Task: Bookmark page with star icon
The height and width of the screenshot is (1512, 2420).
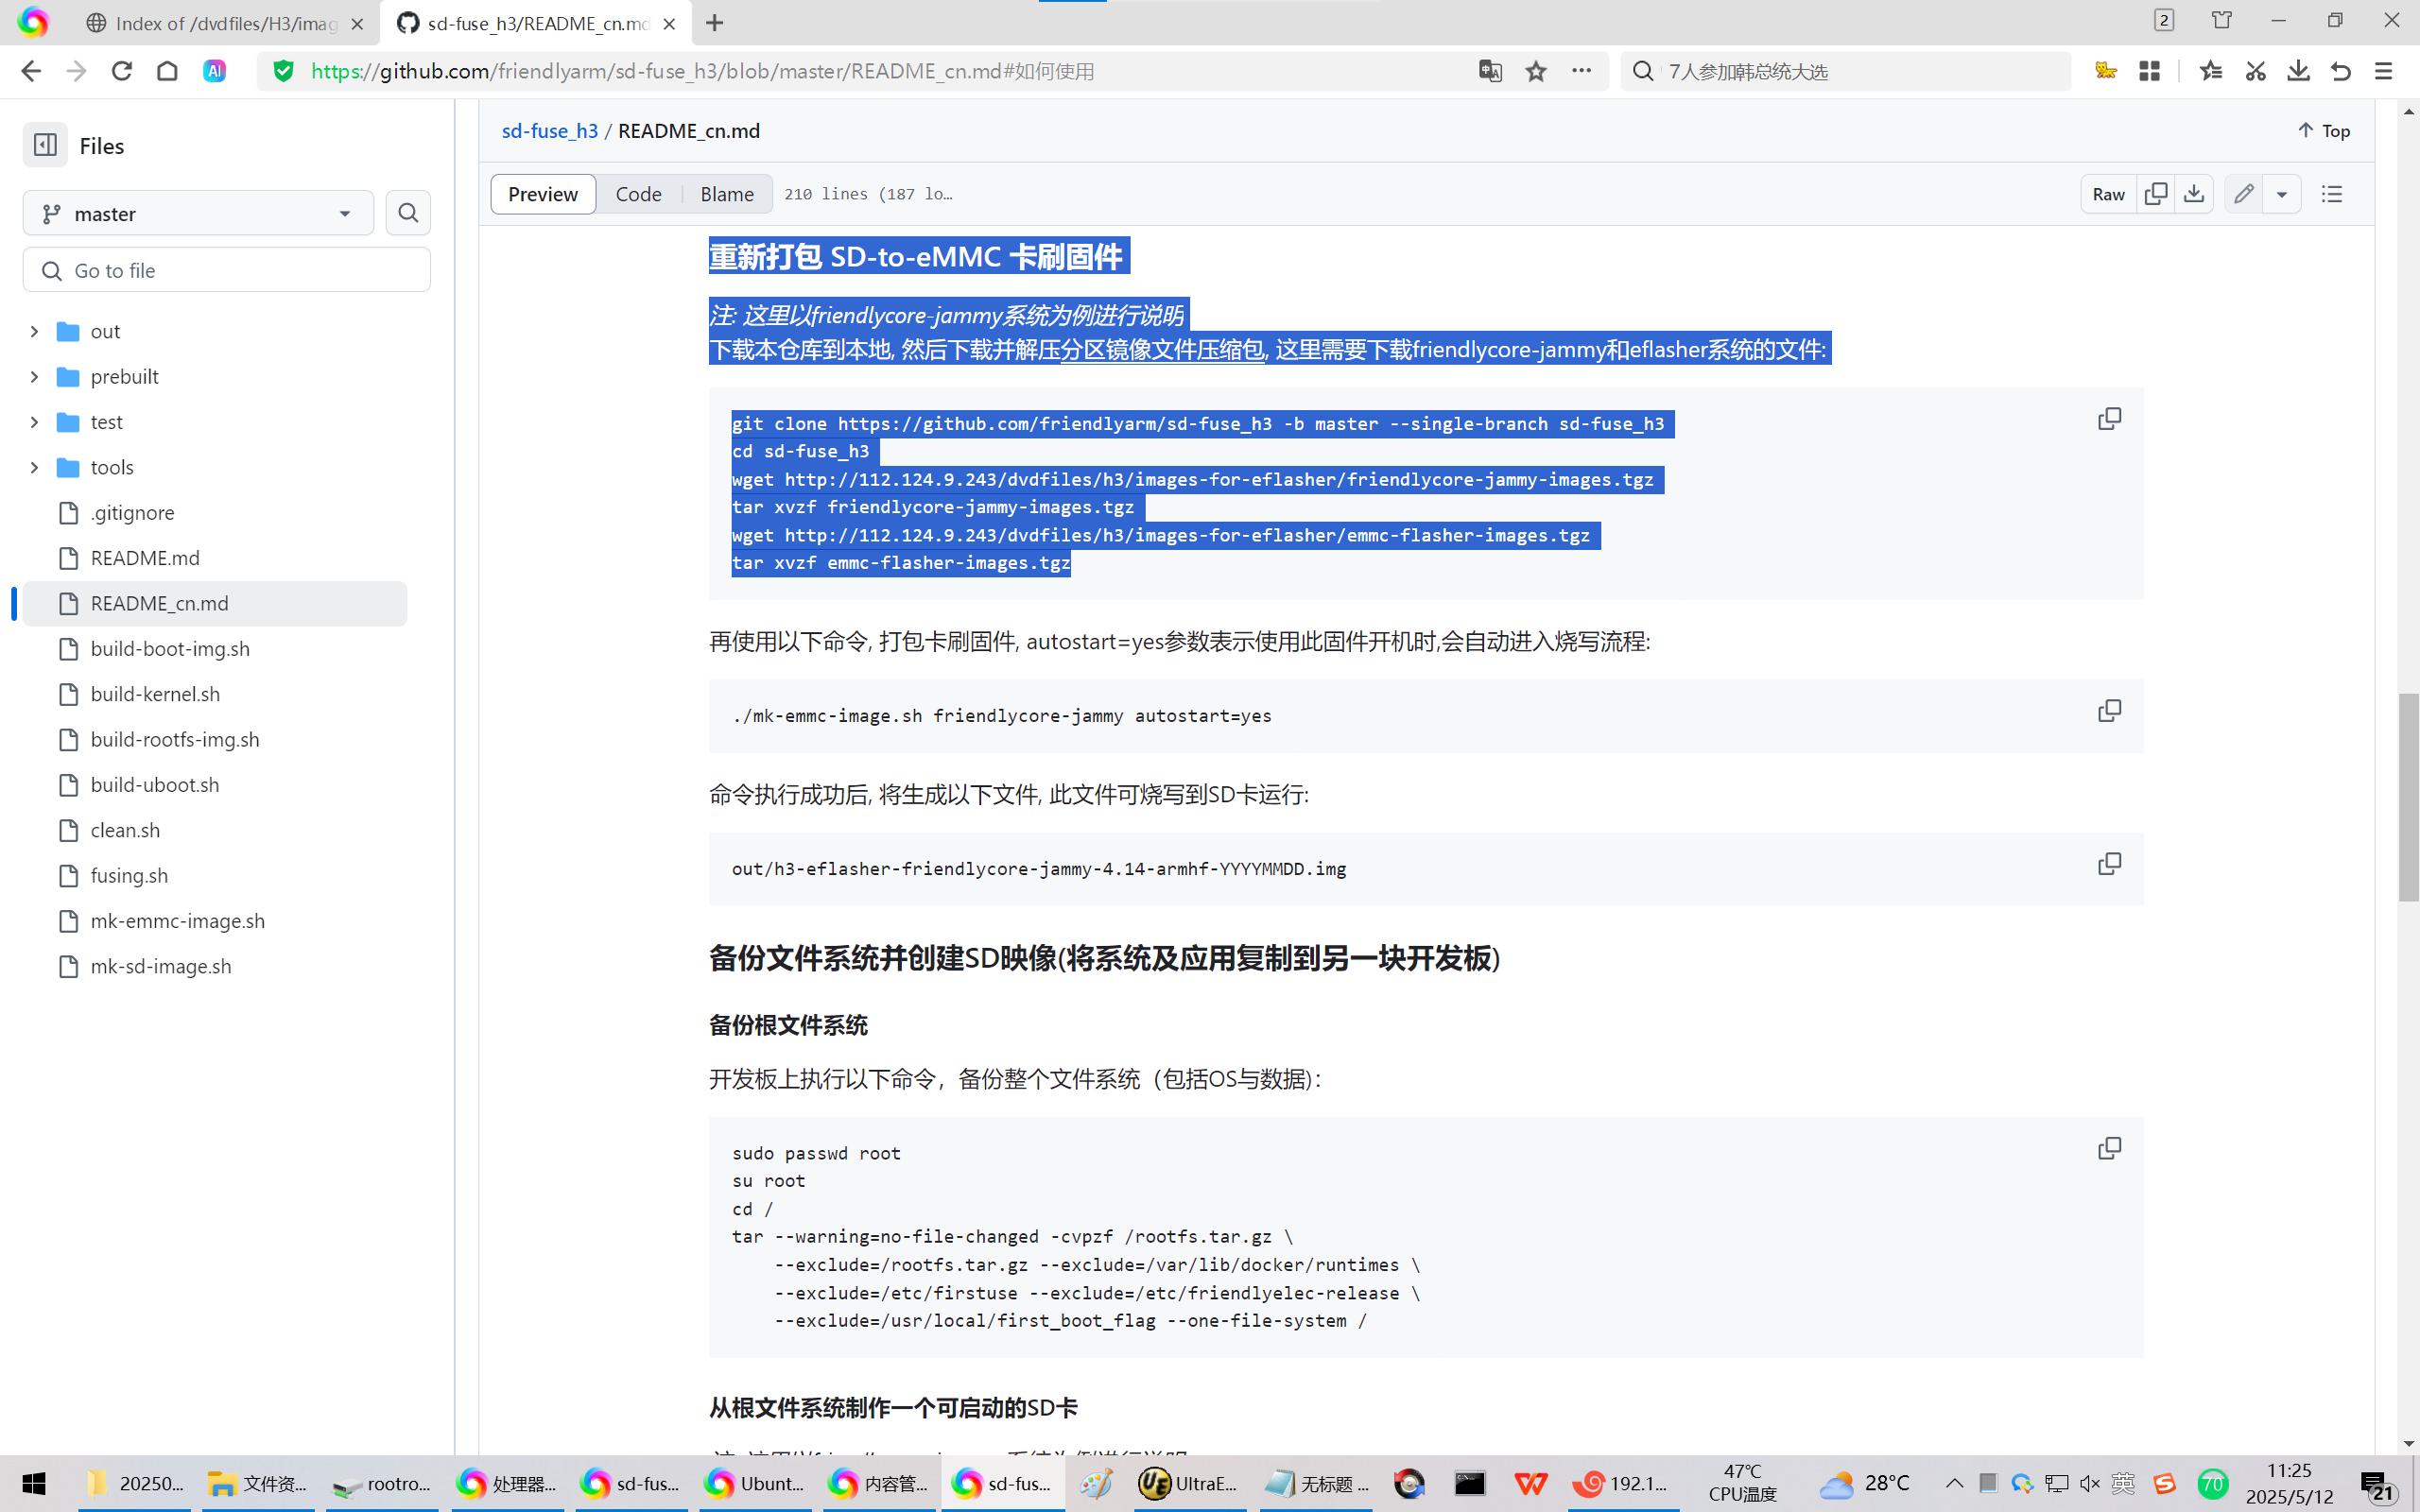Action: pyautogui.click(x=1536, y=71)
